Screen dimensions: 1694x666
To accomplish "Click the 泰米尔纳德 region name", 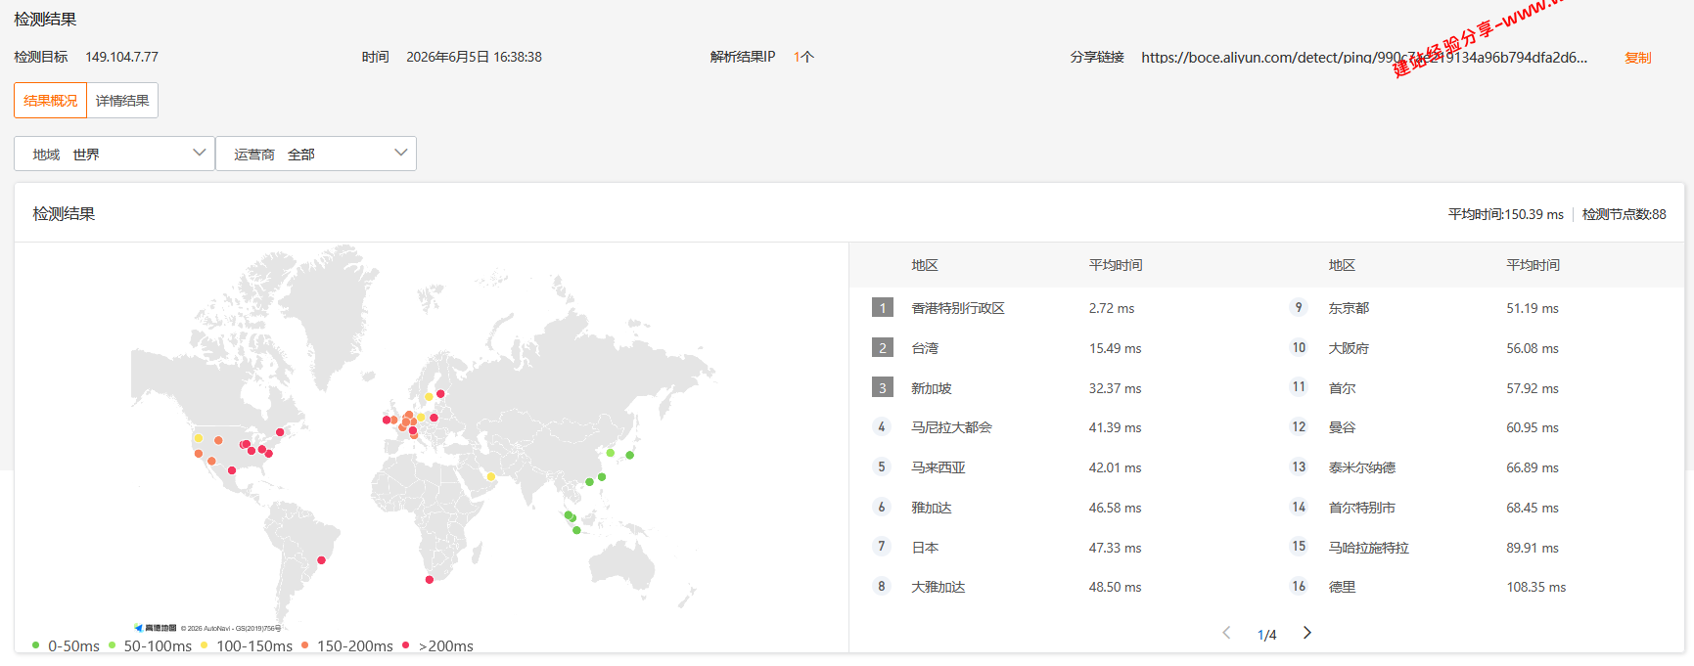I will point(1361,467).
